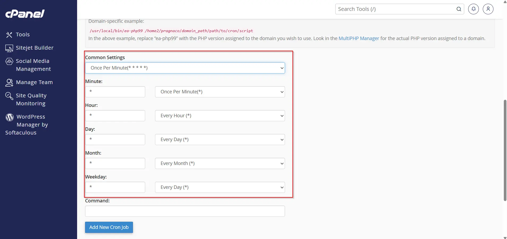The image size is (507, 239).
Task: Open the Day row Every Day (*) dropdown
Action: pos(220,140)
